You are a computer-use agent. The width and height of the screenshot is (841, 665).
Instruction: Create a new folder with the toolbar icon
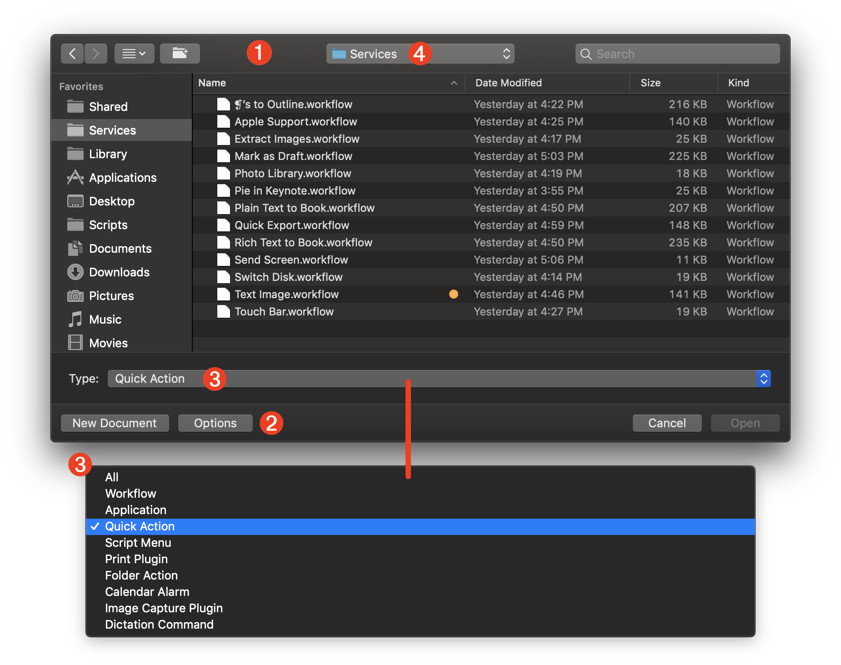tap(180, 53)
